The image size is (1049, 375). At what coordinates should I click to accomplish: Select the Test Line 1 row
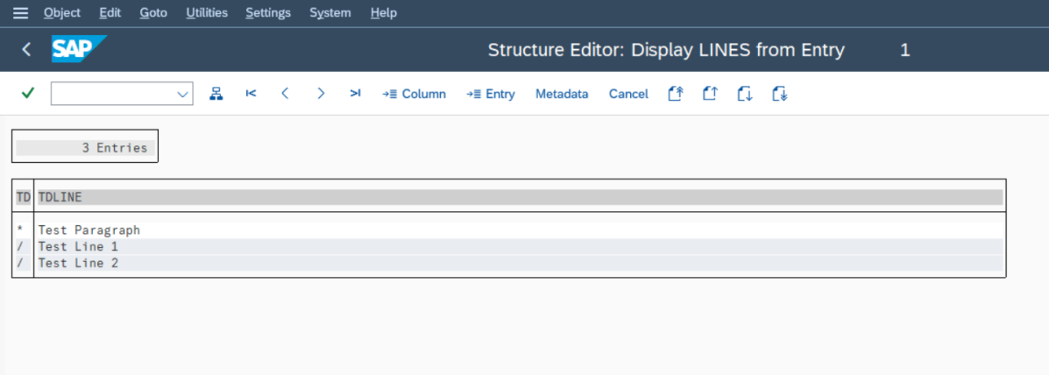[x=78, y=247]
